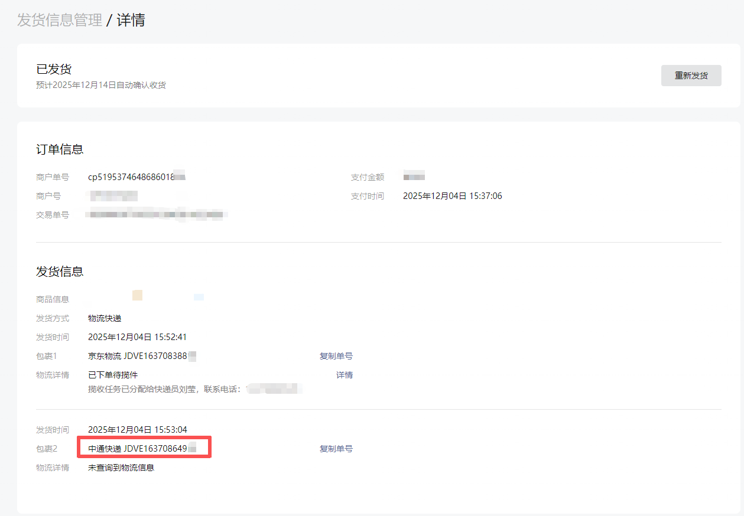Open 详情 link beside 已下单待揽件
Image resolution: width=744 pixels, height=516 pixels.
click(x=345, y=375)
